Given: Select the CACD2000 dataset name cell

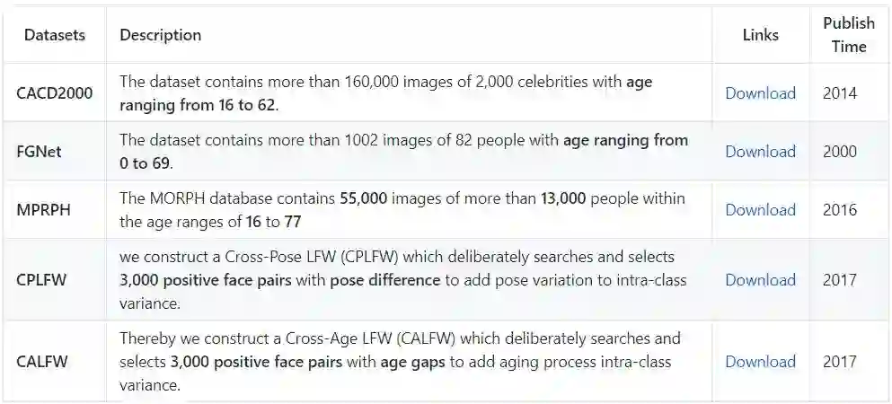Looking at the screenshot, I should pyautogui.click(x=55, y=93).
